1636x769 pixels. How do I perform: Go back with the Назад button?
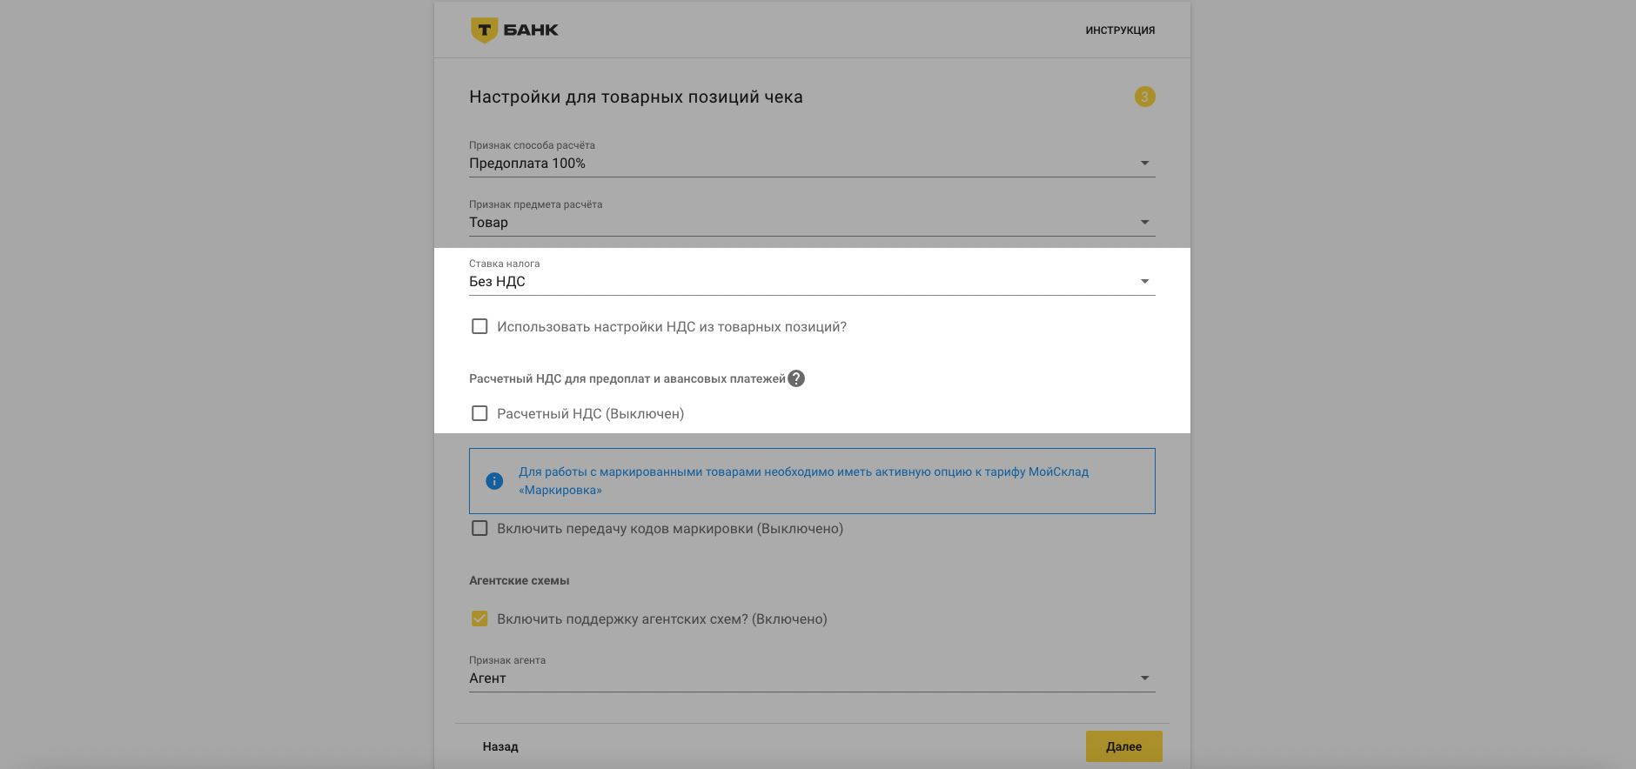tap(500, 746)
